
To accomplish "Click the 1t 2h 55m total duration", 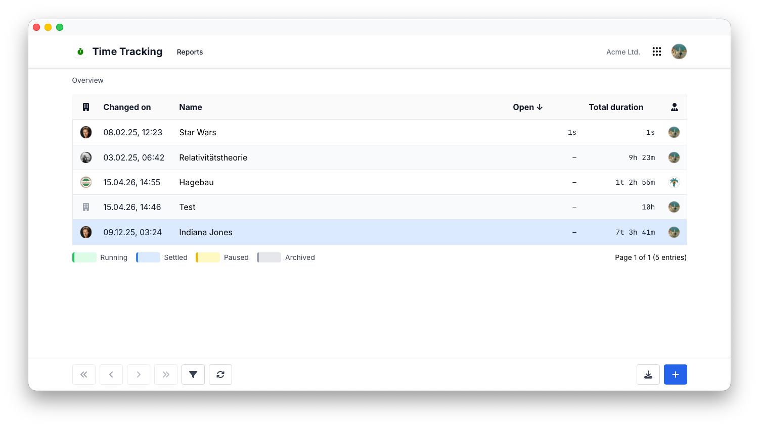I will [x=635, y=182].
